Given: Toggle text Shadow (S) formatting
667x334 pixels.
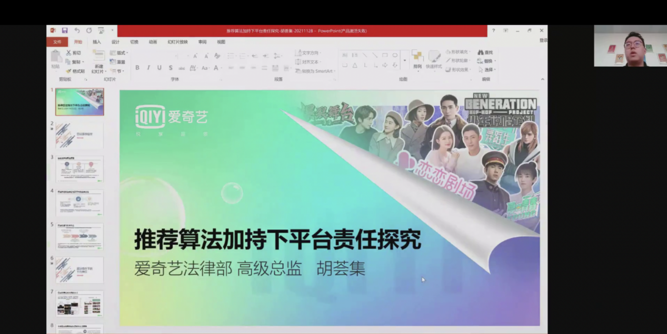Looking at the screenshot, I should (171, 68).
